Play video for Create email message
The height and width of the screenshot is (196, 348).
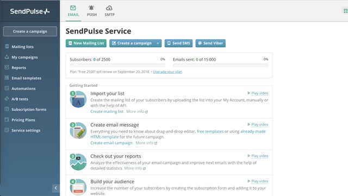click(x=258, y=124)
